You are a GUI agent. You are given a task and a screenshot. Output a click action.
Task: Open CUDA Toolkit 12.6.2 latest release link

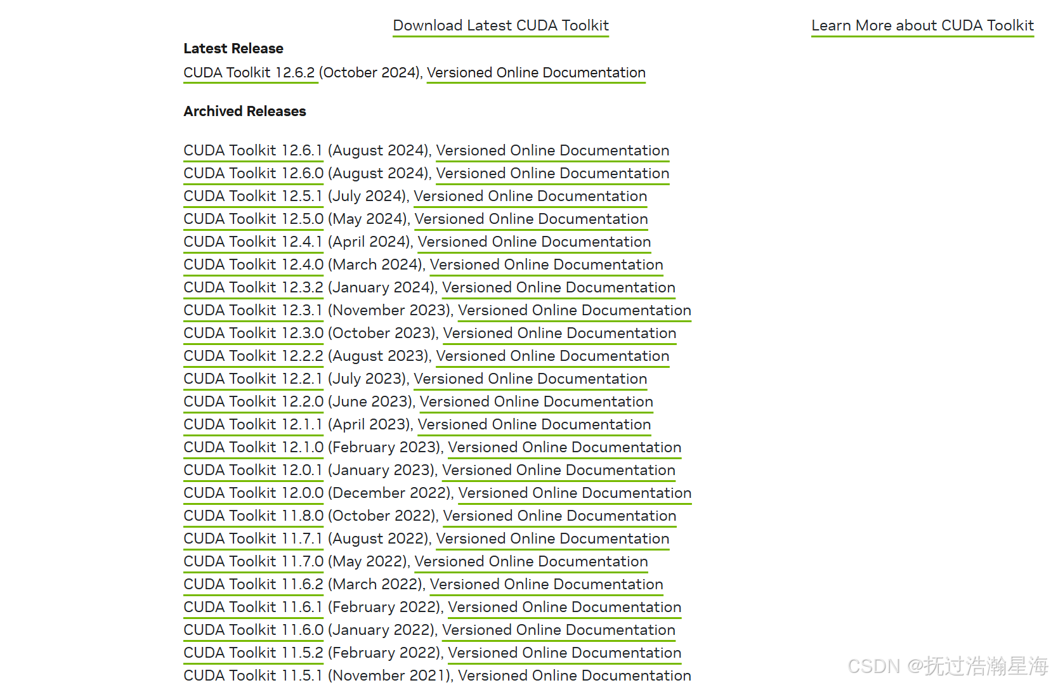[x=251, y=72]
